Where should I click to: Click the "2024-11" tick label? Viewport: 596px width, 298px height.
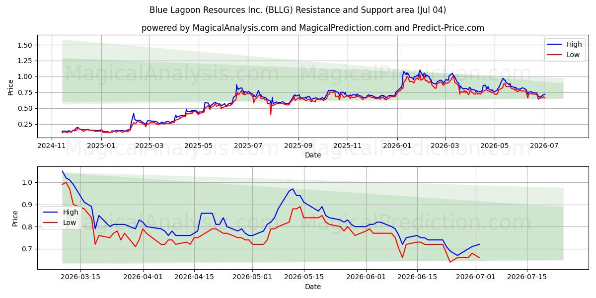pyautogui.click(x=52, y=146)
